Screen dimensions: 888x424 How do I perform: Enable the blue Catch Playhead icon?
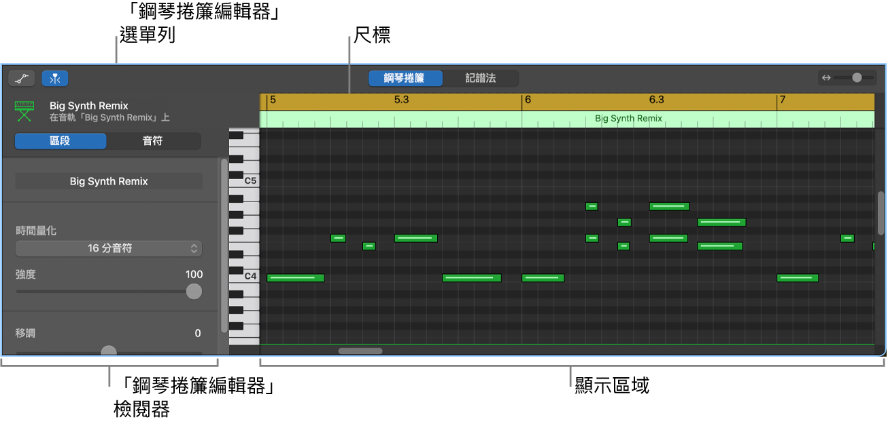pyautogui.click(x=54, y=78)
